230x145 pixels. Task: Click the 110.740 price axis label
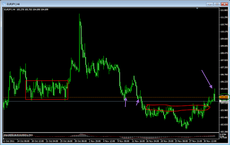[224, 25]
